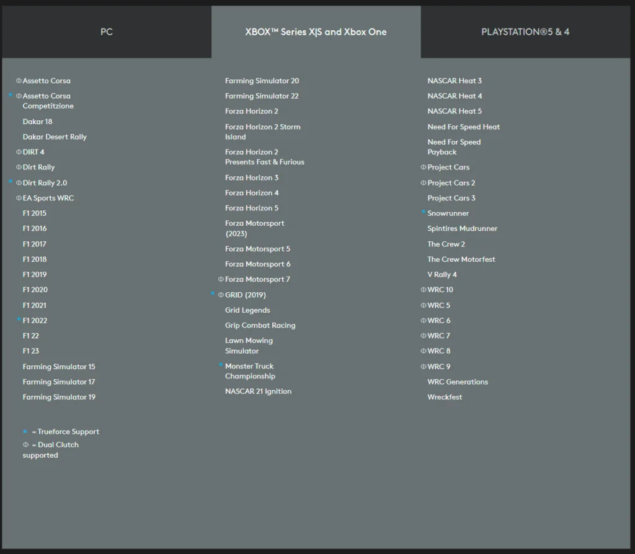This screenshot has width=635, height=554.
Task: Click the star icon in Trueforce Support legend
Action: [25, 431]
